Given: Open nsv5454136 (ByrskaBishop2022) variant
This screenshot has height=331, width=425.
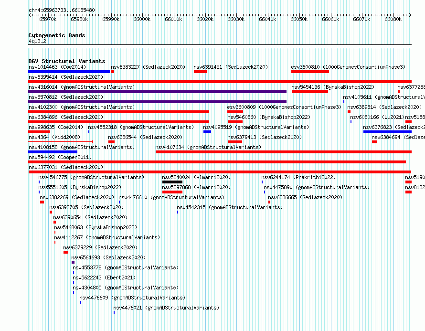Looking at the screenshot, I should [x=333, y=87].
